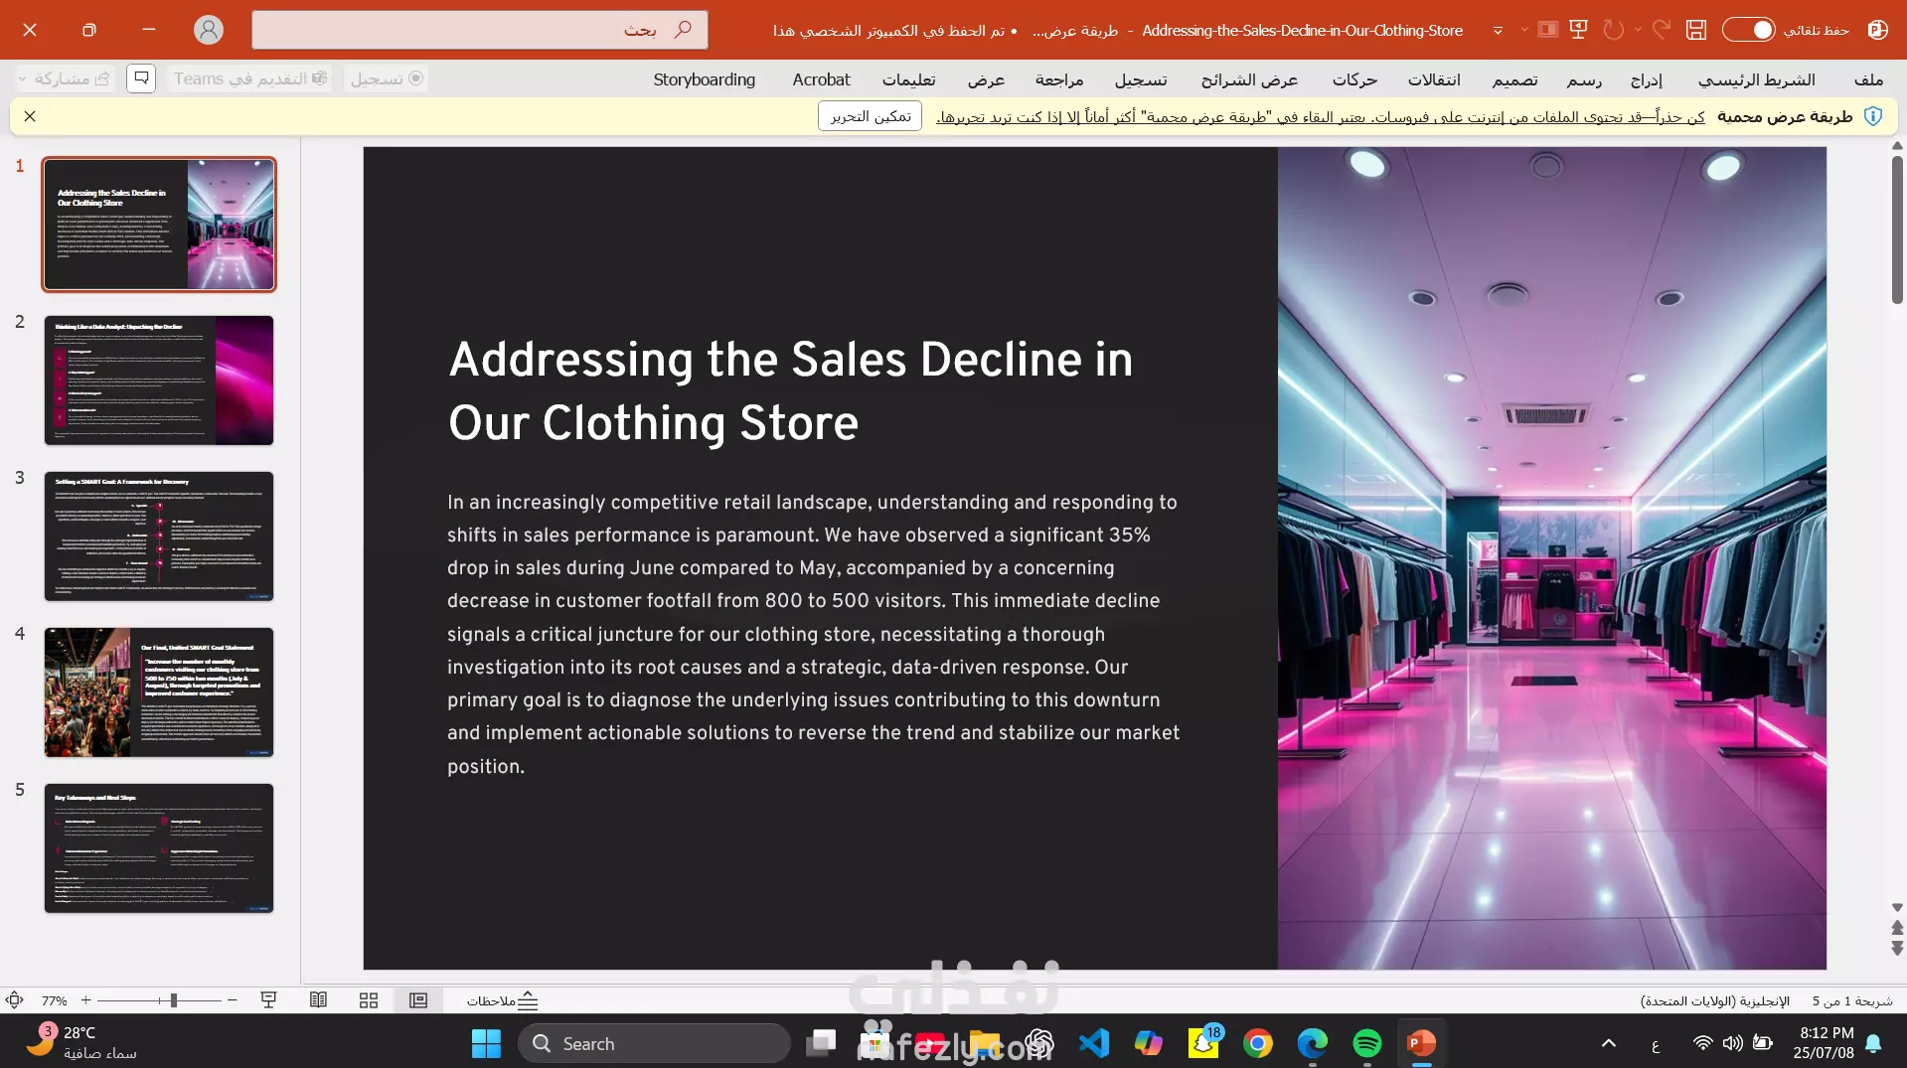Switch to Normal view icon
Viewport: 1907px width, 1068px height.
coord(418,1000)
